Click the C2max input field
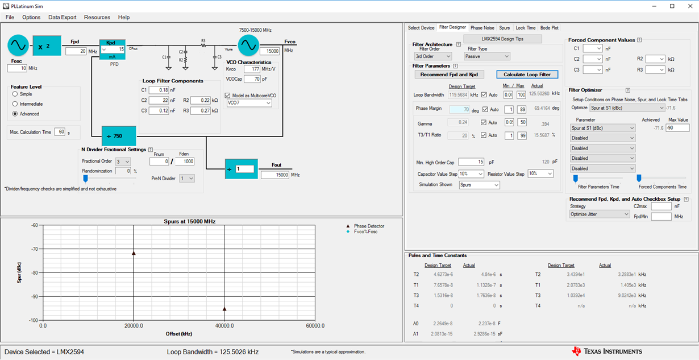699x360 pixels. pyautogui.click(x=661, y=206)
